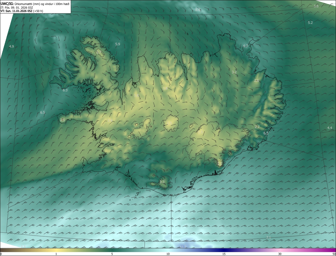
Task: Click the colorbar tick label 10
Action: (168, 254)
